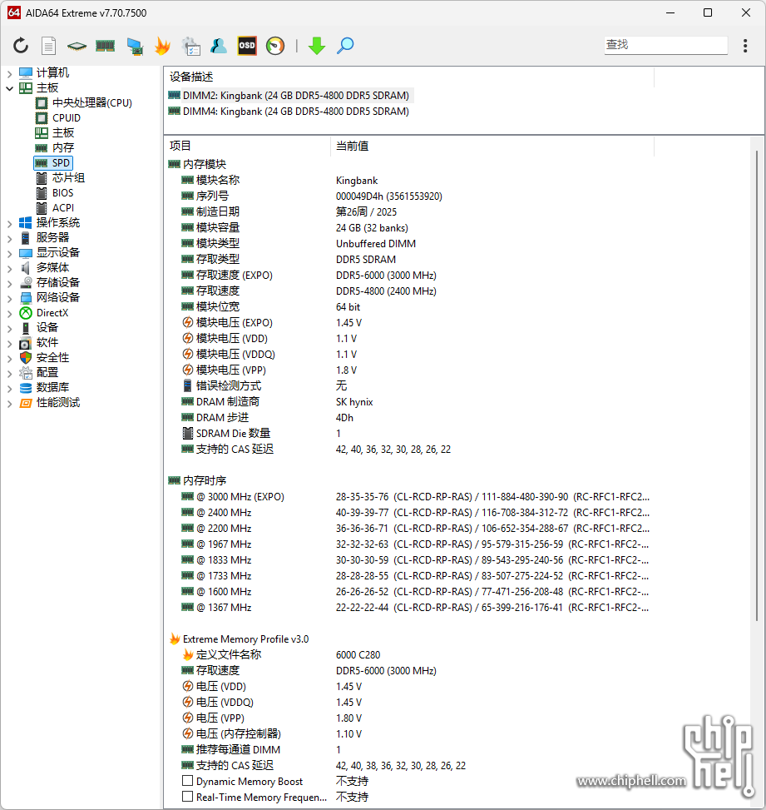This screenshot has height=810, width=766.
Task: Click the CPU chip icon on the toolbar
Action: pos(77,46)
